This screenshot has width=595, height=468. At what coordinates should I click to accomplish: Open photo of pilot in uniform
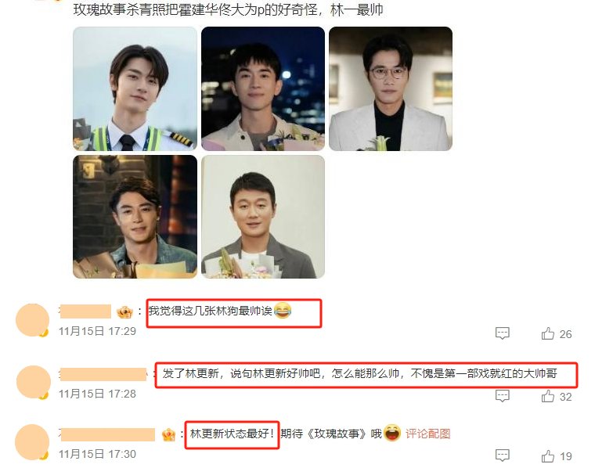point(135,88)
